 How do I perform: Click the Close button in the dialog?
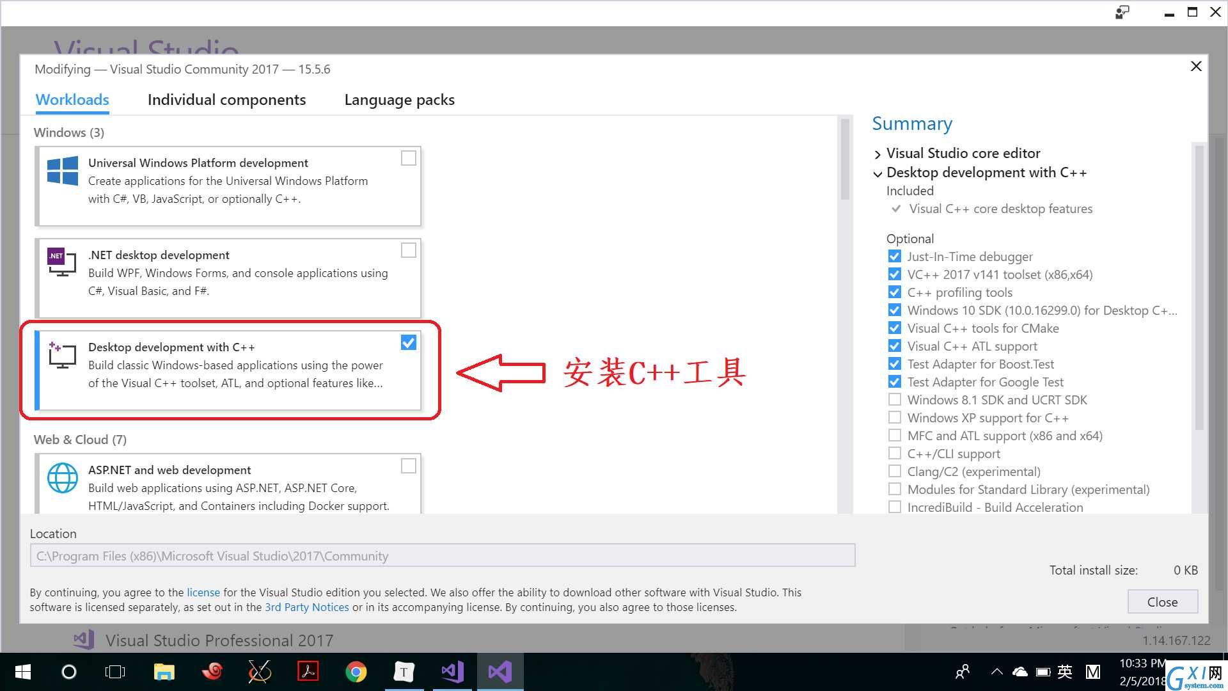tap(1162, 602)
